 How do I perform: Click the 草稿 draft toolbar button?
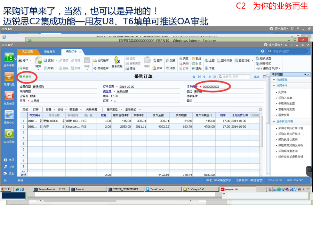tap(49, 68)
